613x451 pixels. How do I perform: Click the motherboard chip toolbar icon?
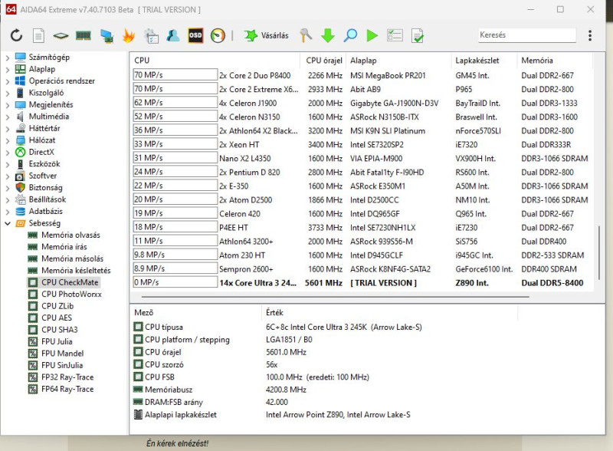pos(61,36)
